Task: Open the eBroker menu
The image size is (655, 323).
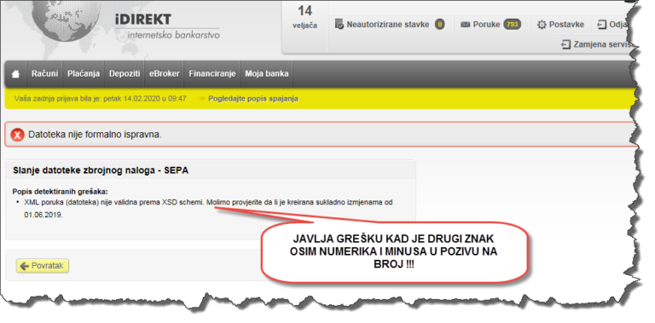Action: point(164,74)
